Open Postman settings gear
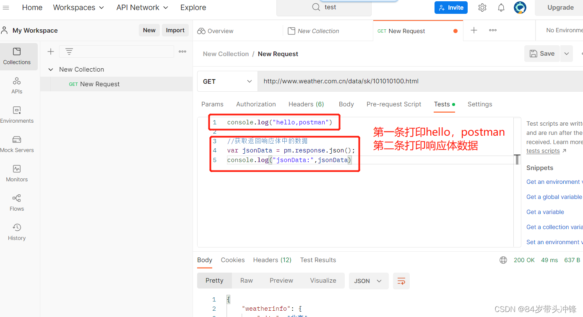The image size is (583, 317). [482, 7]
